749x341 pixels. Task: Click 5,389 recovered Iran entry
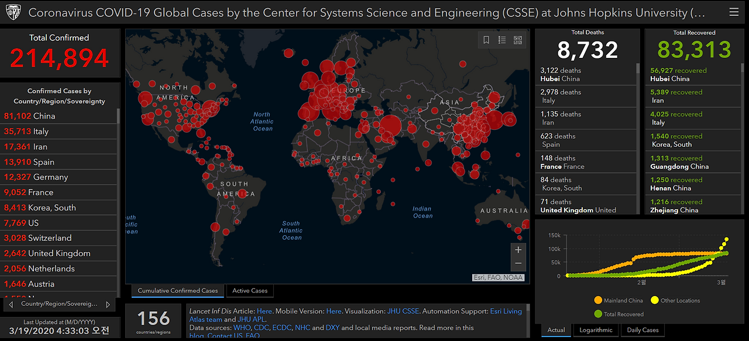(x=693, y=97)
